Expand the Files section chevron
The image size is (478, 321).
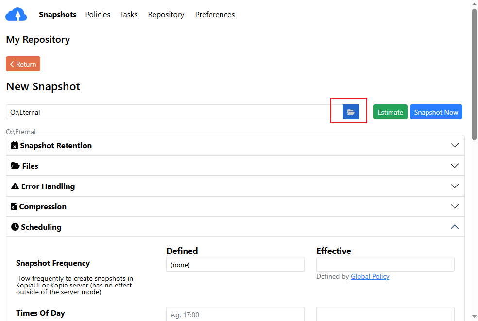454,166
